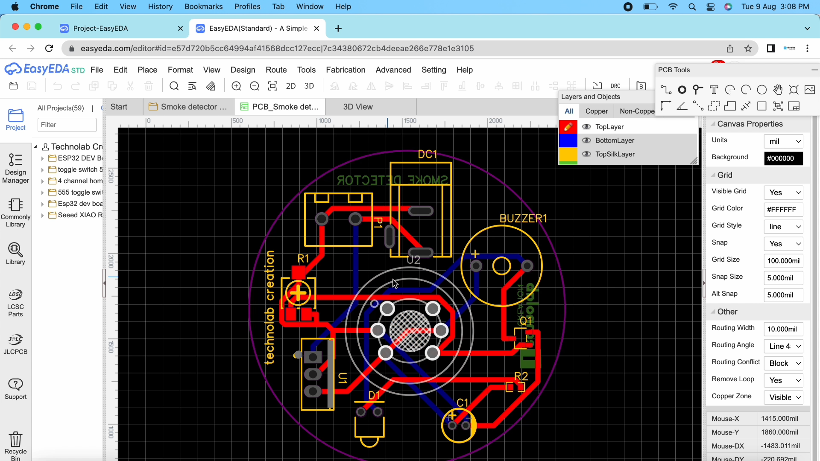
Task: Switch to the 3D View tab
Action: point(358,107)
